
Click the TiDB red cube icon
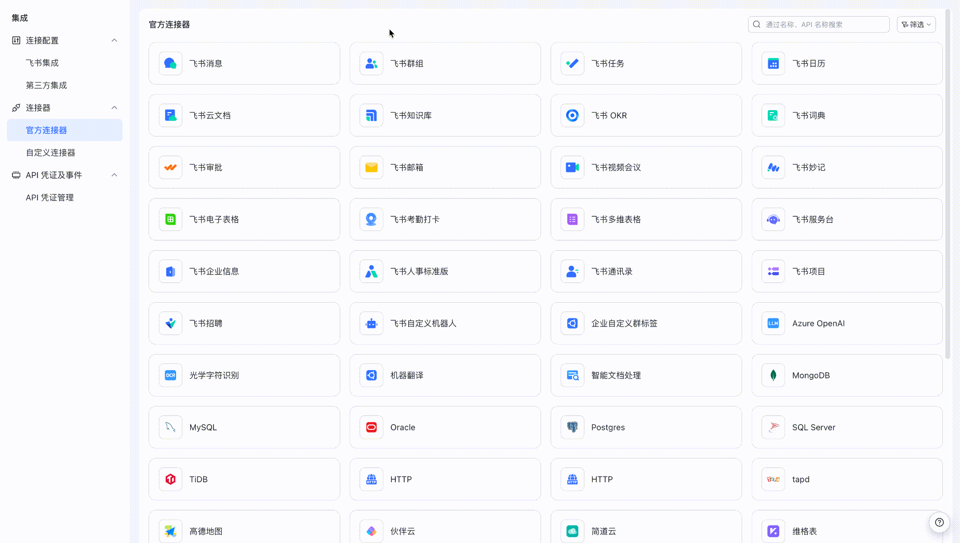pos(170,479)
